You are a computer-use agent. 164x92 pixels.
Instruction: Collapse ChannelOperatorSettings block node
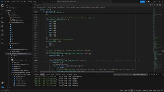click(8, 49)
